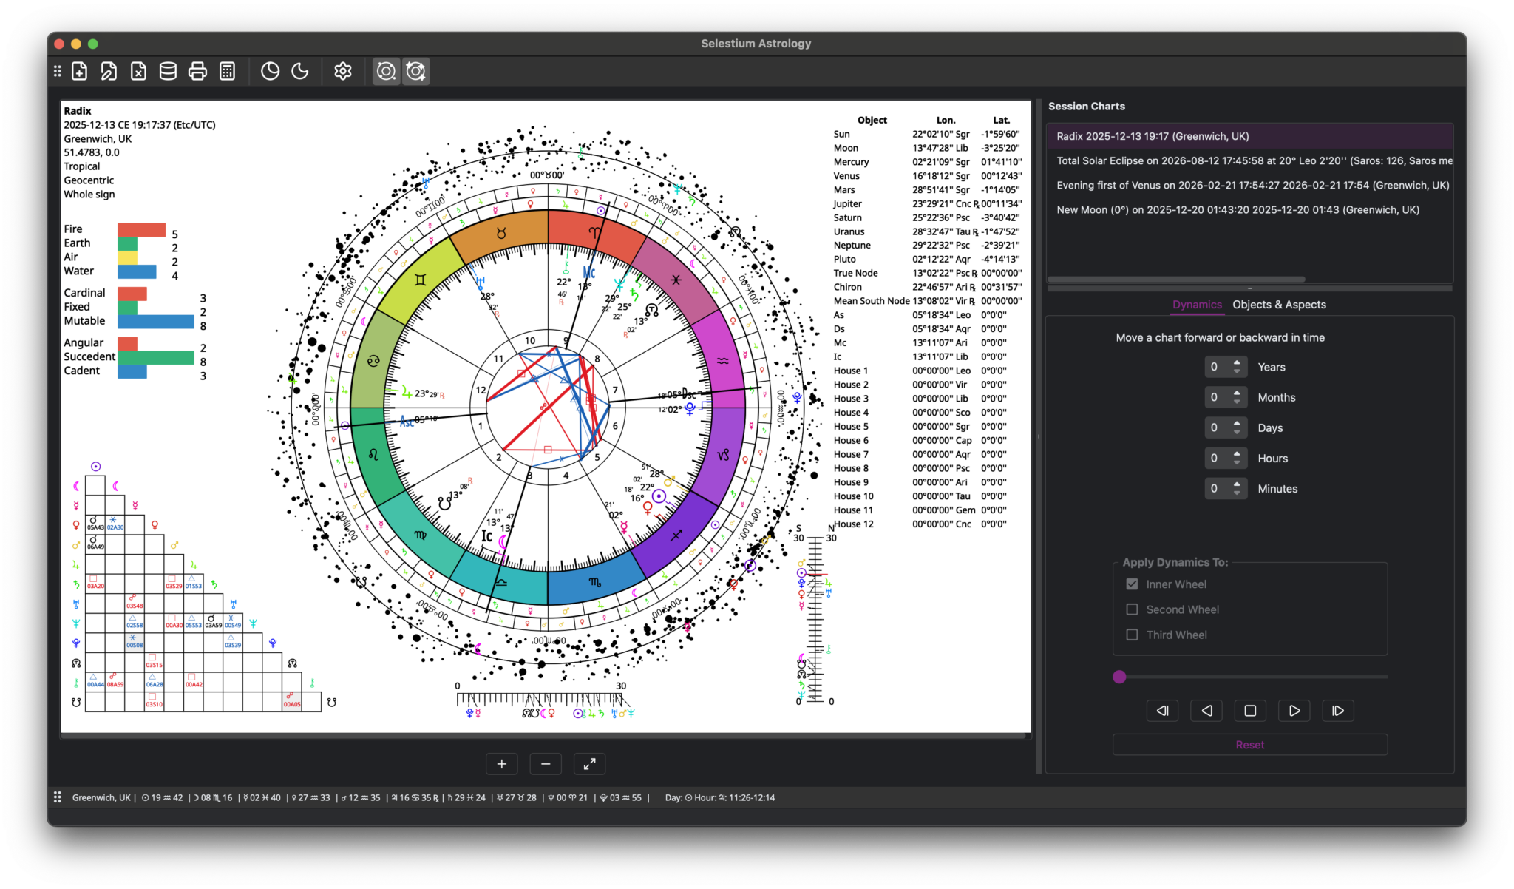
Task: Open the chart database
Action: [168, 71]
